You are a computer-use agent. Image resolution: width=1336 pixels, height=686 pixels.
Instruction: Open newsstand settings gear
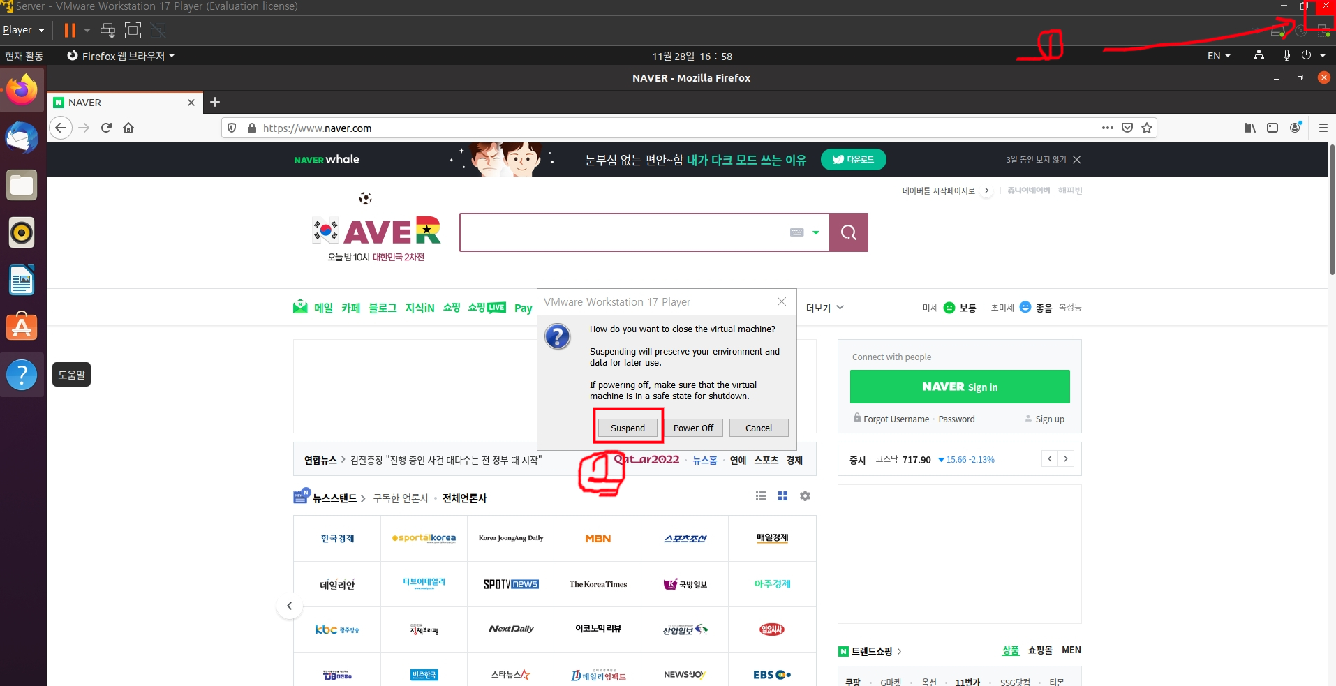(805, 495)
